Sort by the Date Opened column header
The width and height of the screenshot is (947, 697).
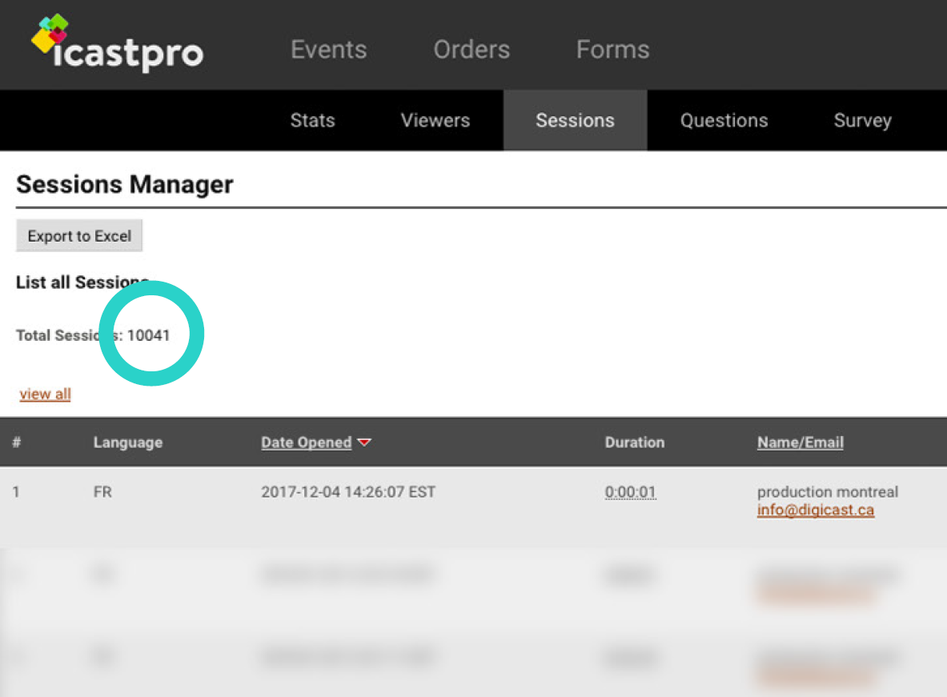(306, 443)
